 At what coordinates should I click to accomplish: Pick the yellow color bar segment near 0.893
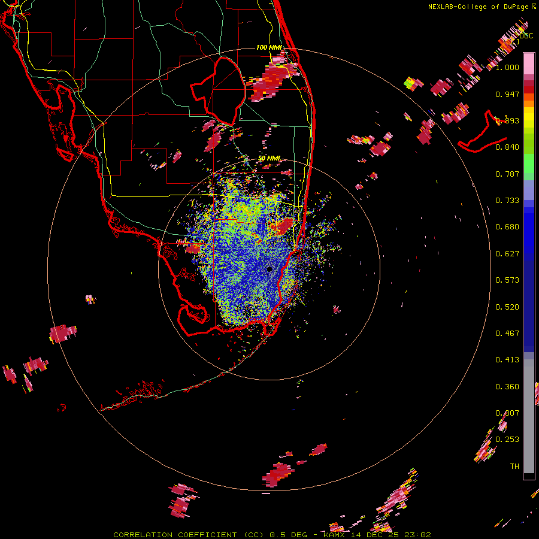(529, 117)
